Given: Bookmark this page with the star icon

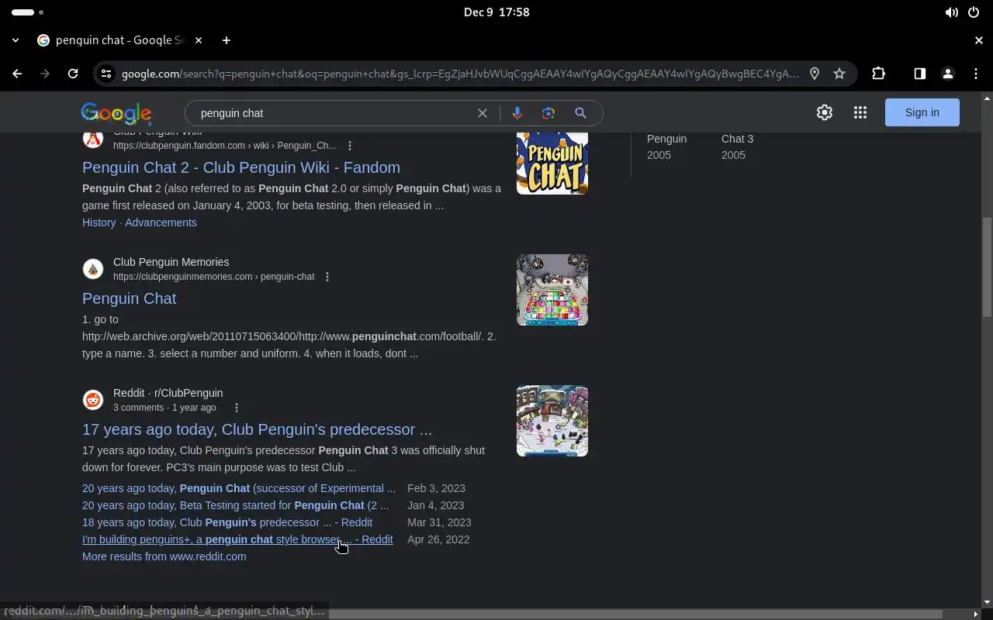Looking at the screenshot, I should (x=839, y=74).
